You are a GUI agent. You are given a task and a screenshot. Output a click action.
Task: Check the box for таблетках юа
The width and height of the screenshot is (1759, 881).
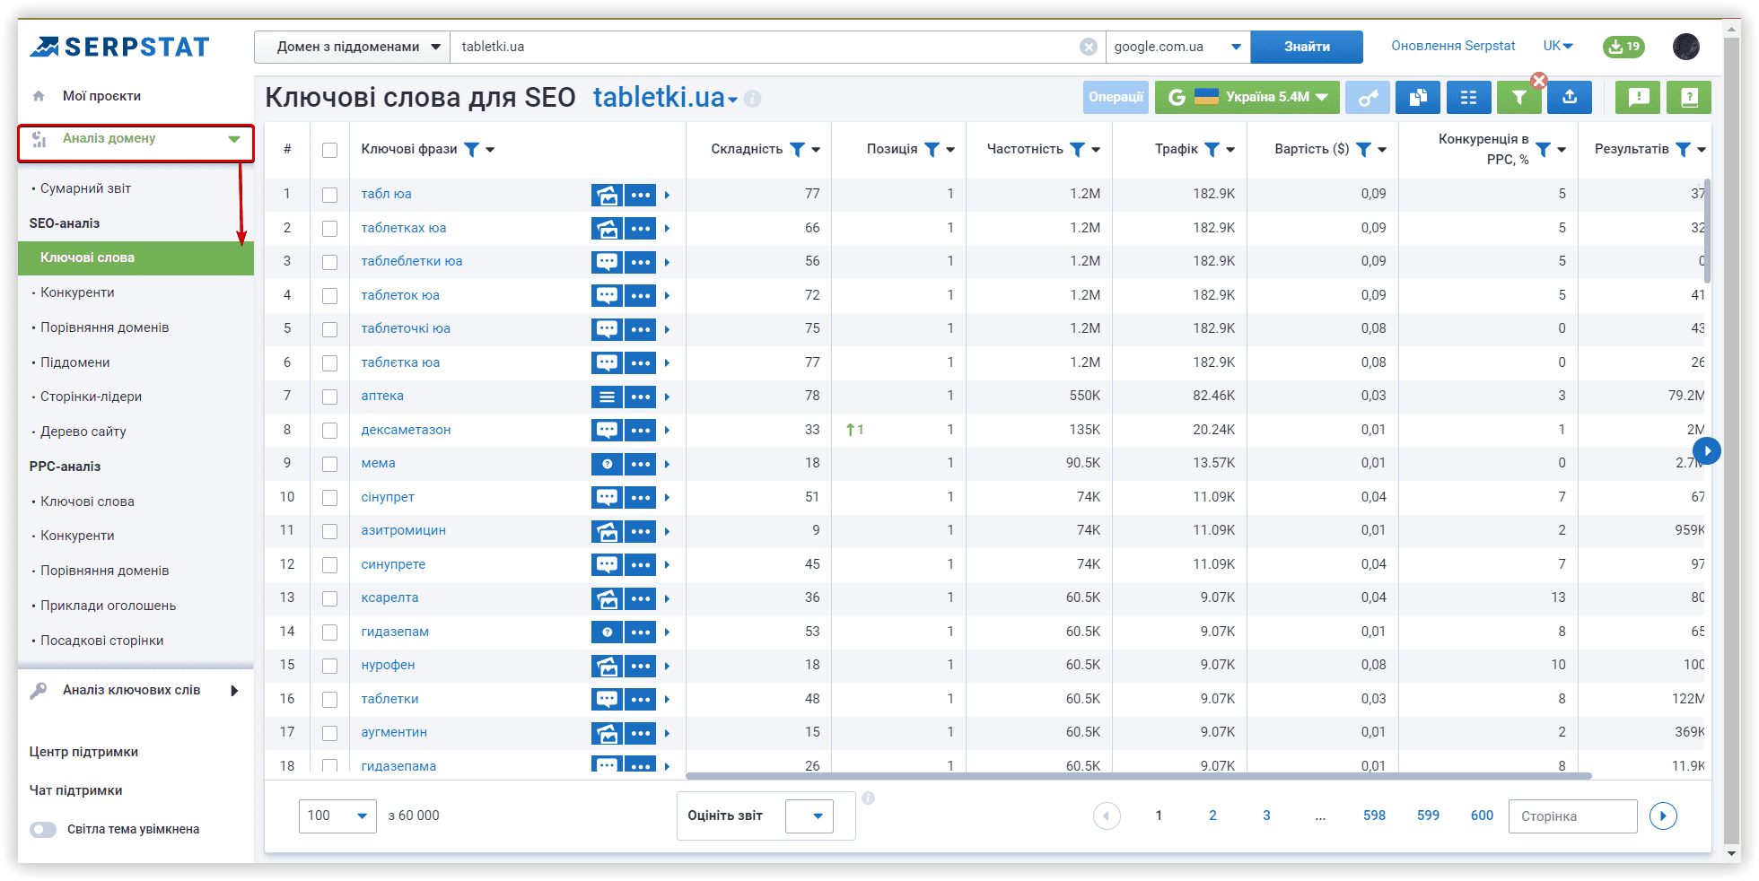coord(330,229)
